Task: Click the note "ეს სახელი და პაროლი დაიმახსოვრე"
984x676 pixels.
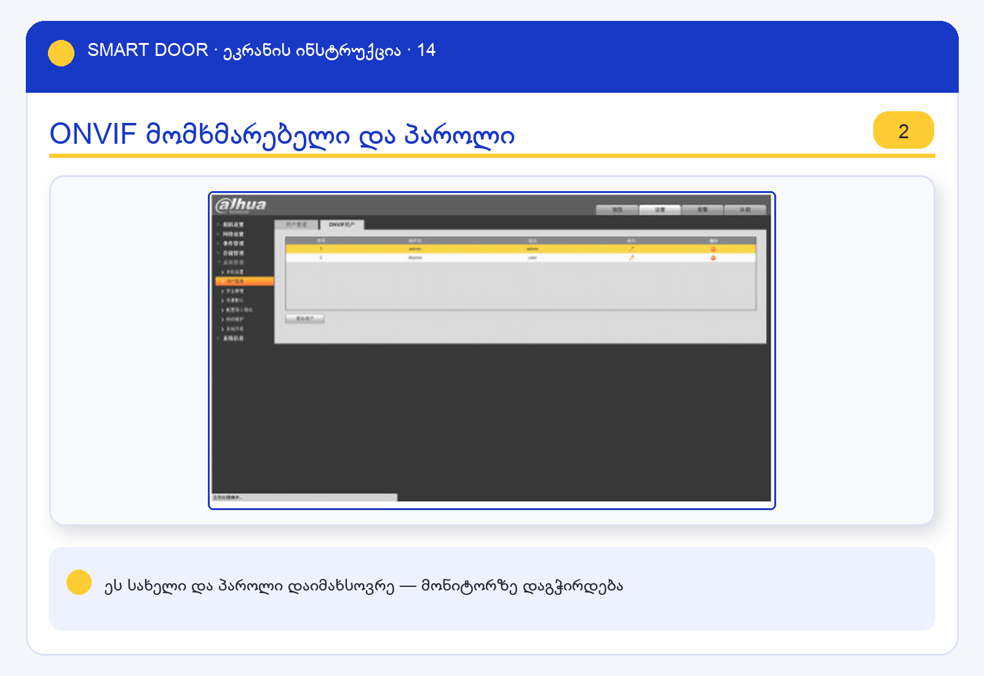Action: [249, 586]
